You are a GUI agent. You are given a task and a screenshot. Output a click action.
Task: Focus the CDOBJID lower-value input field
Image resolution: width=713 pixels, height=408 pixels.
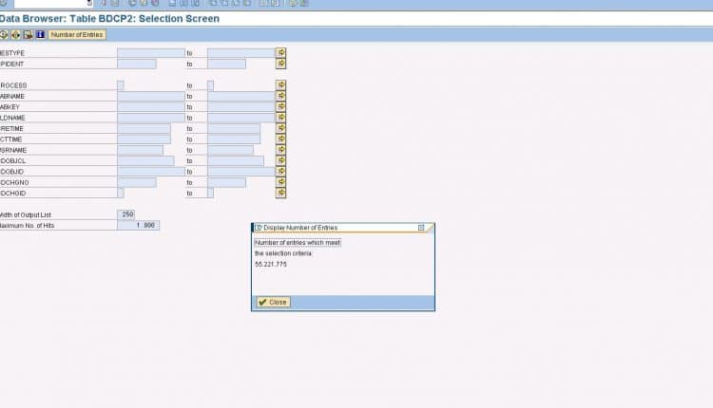(151, 172)
